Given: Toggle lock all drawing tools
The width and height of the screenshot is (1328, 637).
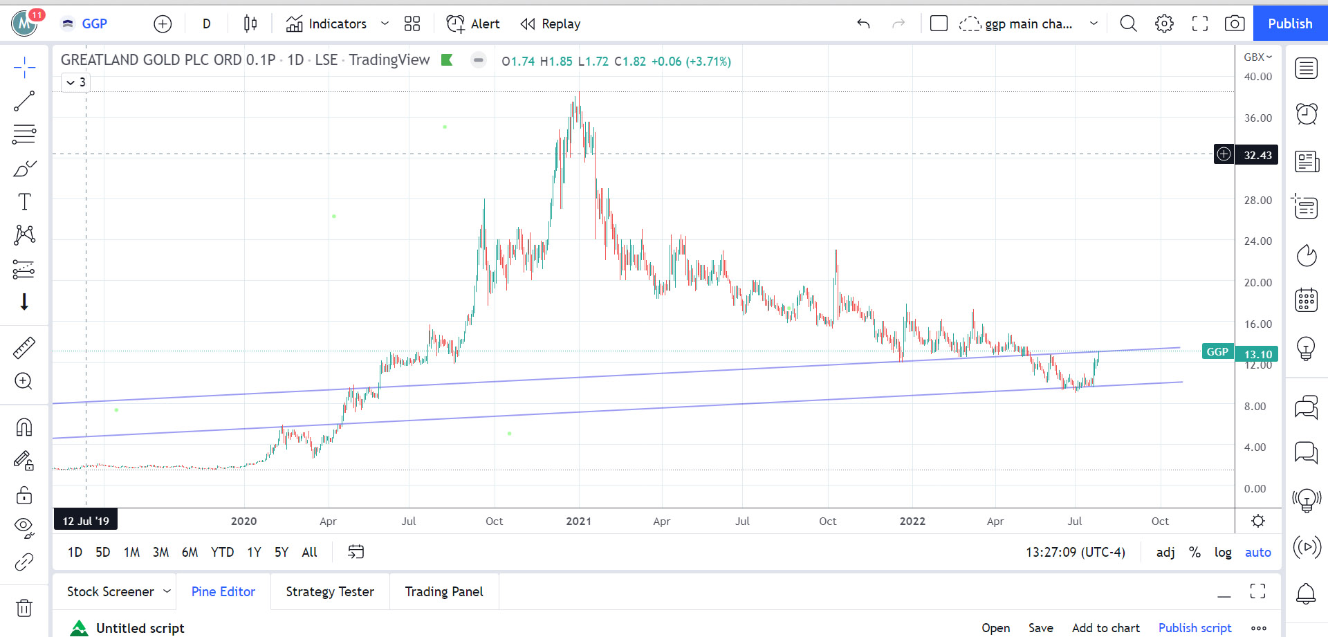Looking at the screenshot, I should (x=24, y=495).
